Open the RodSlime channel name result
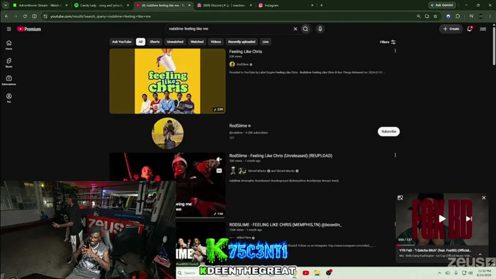 click(x=238, y=126)
